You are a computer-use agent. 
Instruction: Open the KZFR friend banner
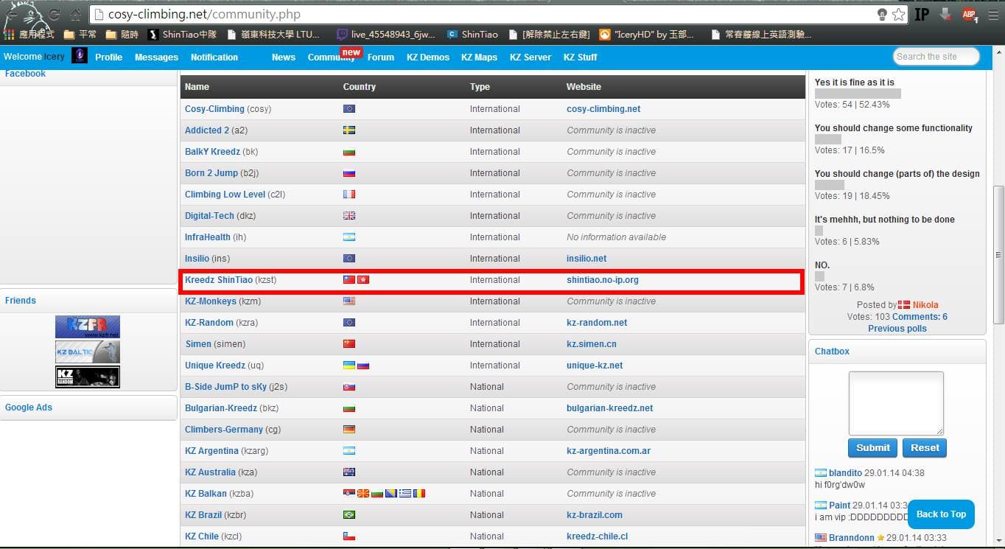tap(88, 327)
